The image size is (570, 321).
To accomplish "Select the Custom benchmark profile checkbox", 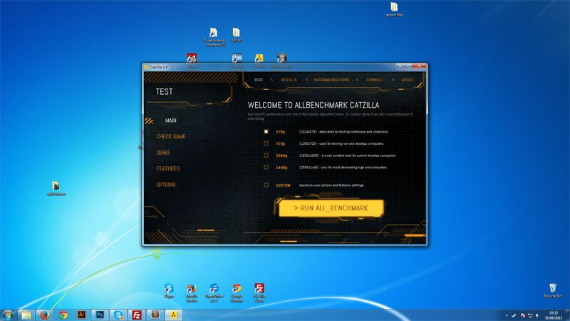I will [266, 185].
